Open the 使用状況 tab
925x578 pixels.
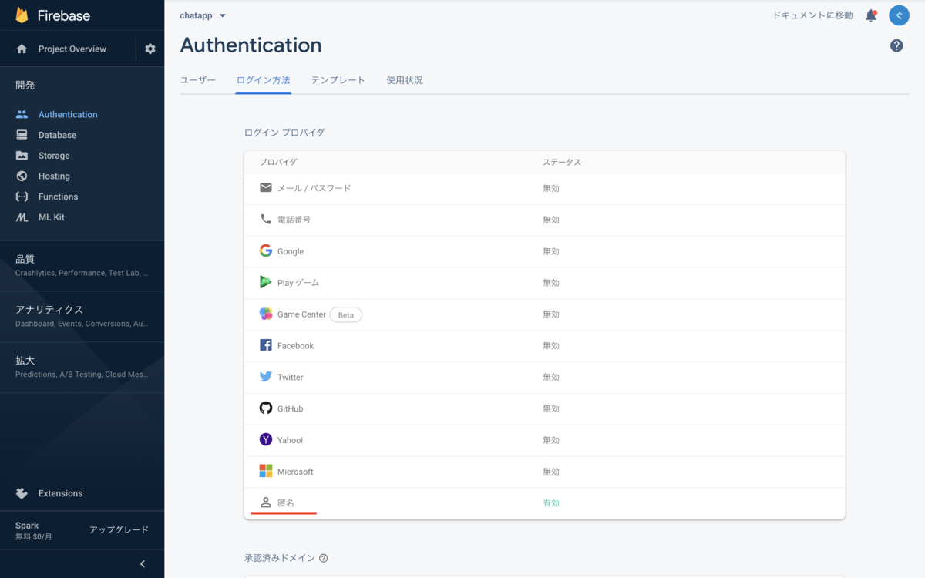[x=405, y=80]
